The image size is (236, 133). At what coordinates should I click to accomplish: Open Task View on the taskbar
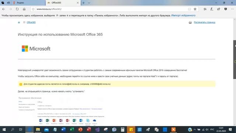[x=21, y=130]
